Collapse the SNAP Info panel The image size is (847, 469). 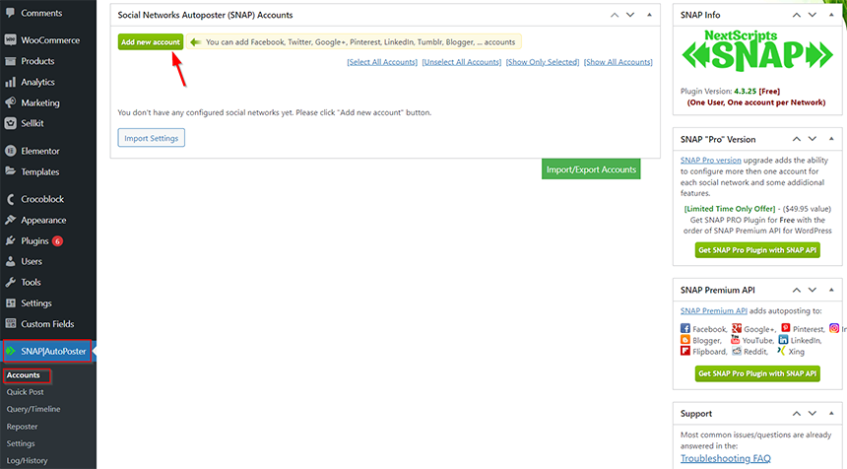coord(831,15)
